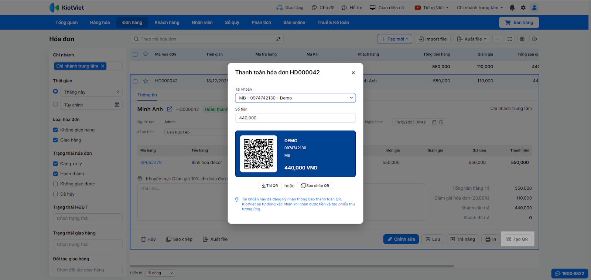
Task: Open the help question mark icon
Action: pos(534,39)
